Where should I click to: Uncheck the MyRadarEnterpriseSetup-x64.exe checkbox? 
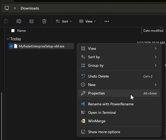(x=11, y=46)
